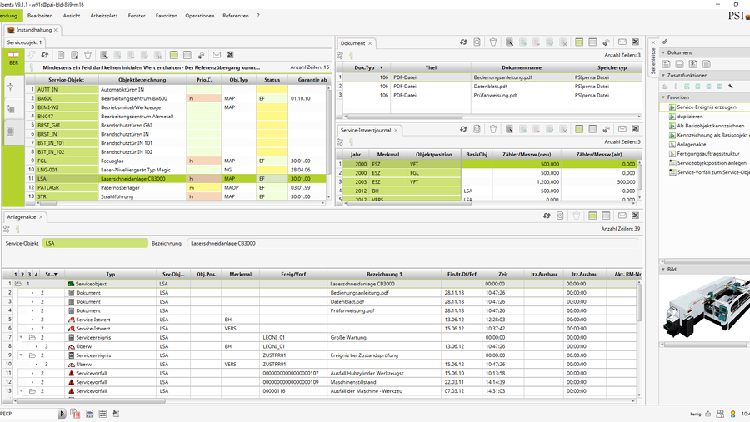Click favorite 'duplizieren'

[x=690, y=117]
